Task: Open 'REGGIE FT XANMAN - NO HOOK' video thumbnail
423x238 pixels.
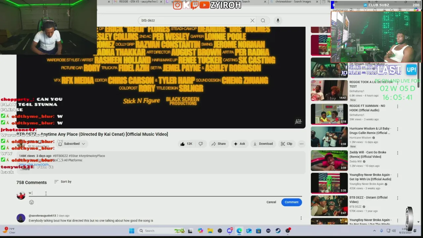Action: click(x=329, y=114)
